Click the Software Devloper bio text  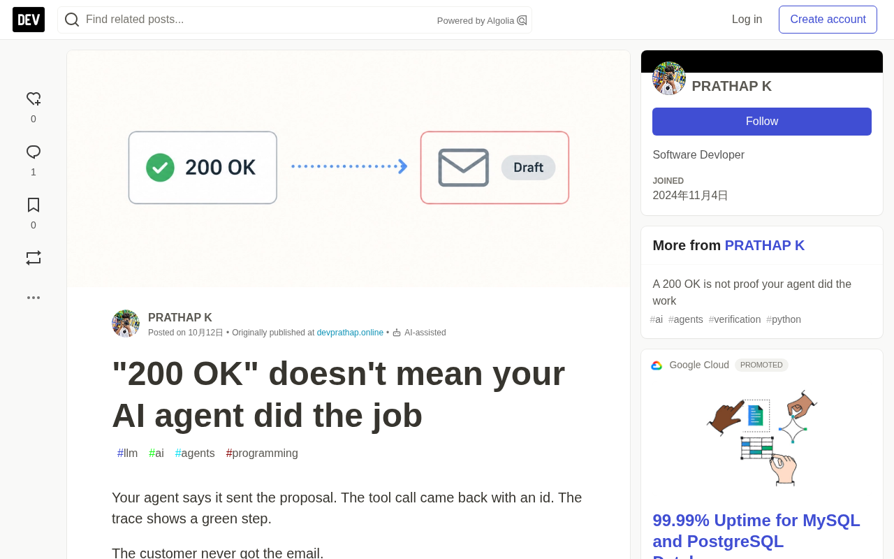point(698,155)
